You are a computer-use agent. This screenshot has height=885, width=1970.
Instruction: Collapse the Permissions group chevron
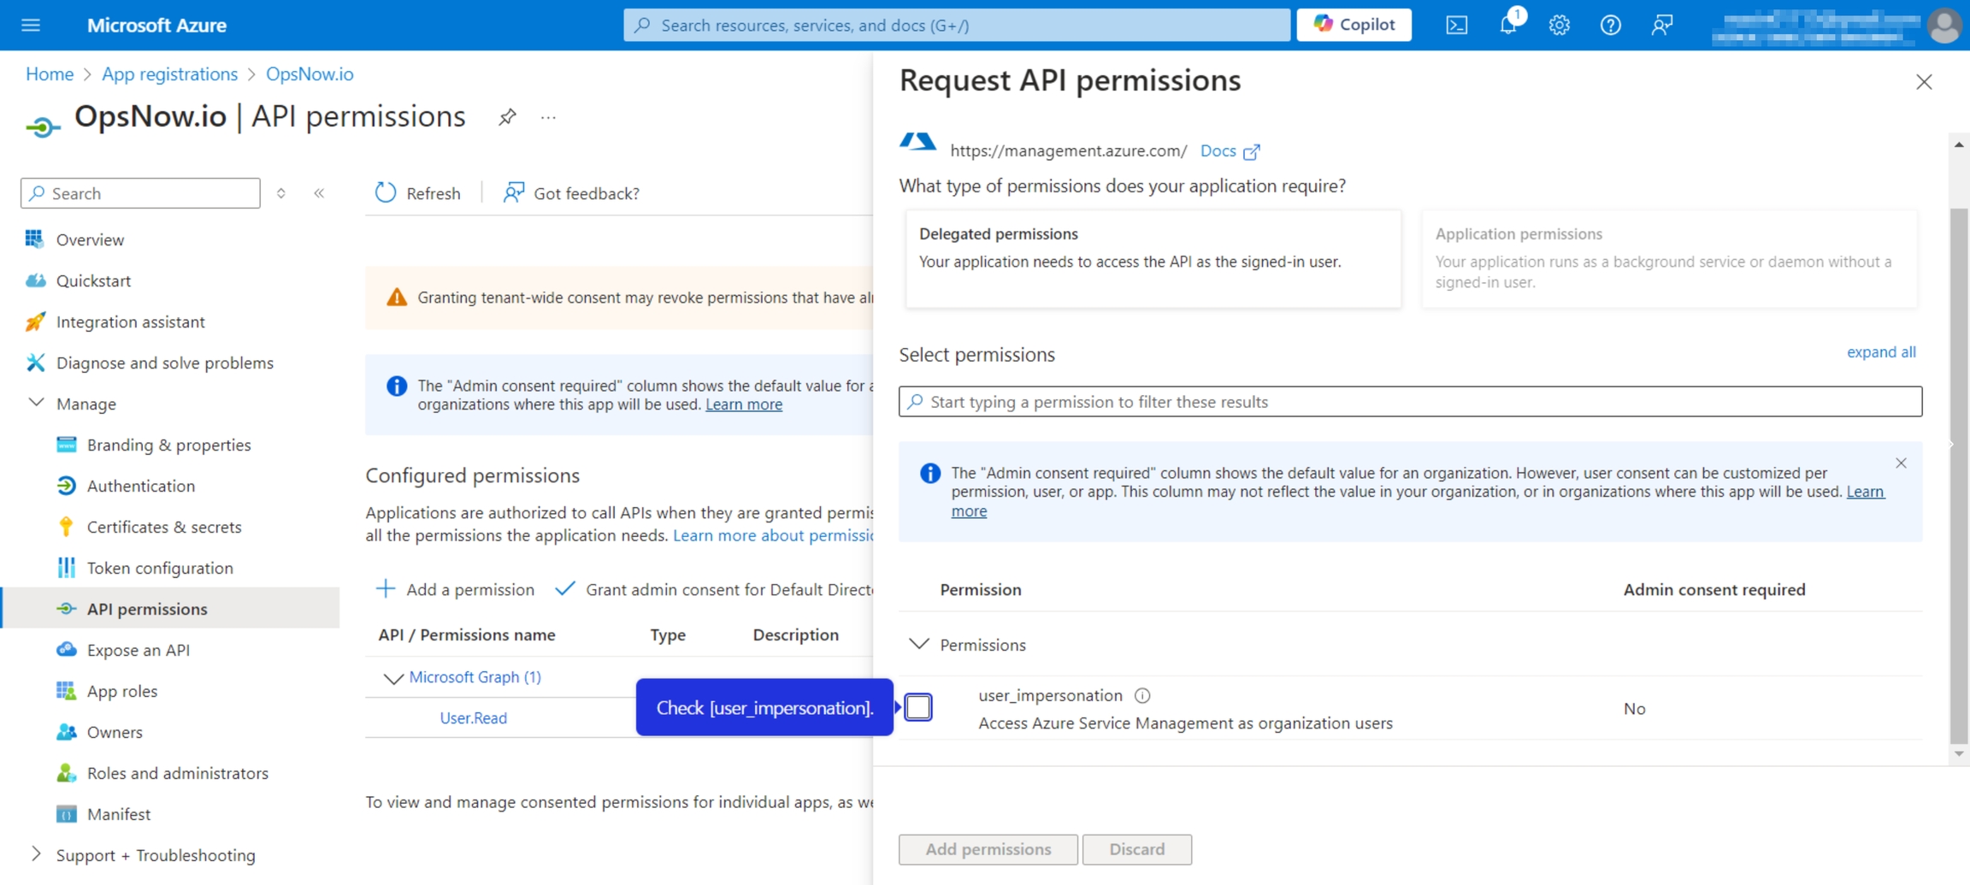(x=918, y=644)
